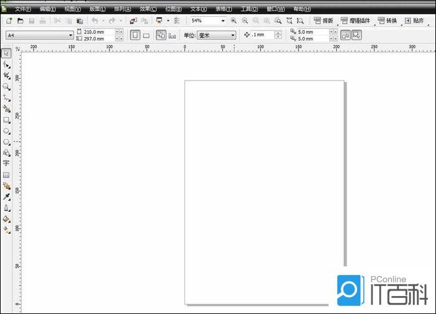The image size is (436, 314).
Task: Click the 排版 button
Action: tap(324, 20)
